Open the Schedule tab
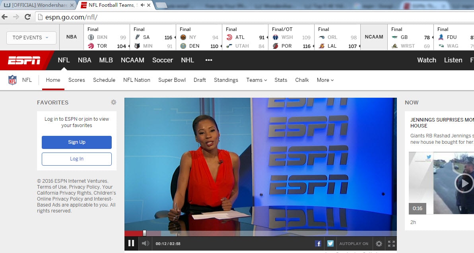Image resolution: width=474 pixels, height=253 pixels. pos(104,80)
